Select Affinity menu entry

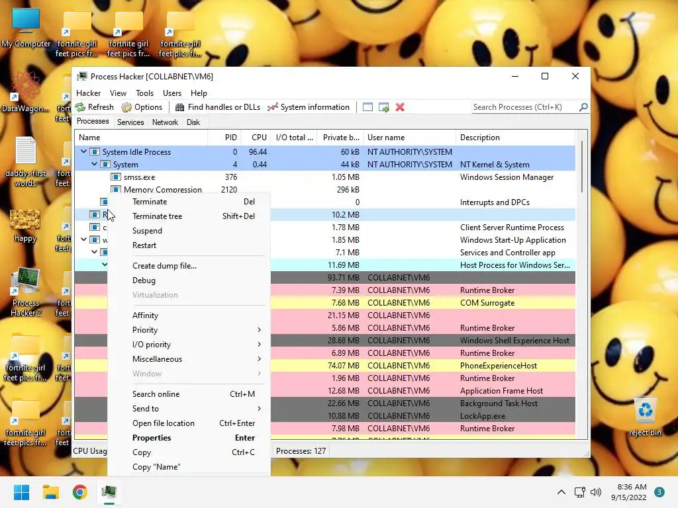tap(189, 316)
